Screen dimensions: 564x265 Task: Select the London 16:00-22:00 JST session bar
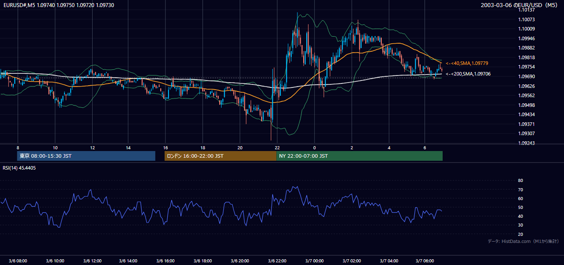coord(220,156)
